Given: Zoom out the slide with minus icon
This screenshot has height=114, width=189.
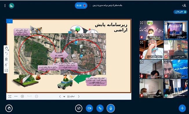Looking at the screenshot, I should tap(37, 96).
